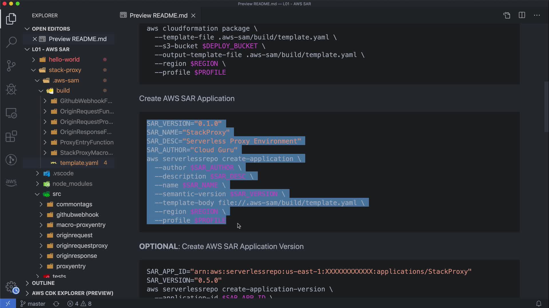
Task: Expand the hello-world folder
Action: 64,60
